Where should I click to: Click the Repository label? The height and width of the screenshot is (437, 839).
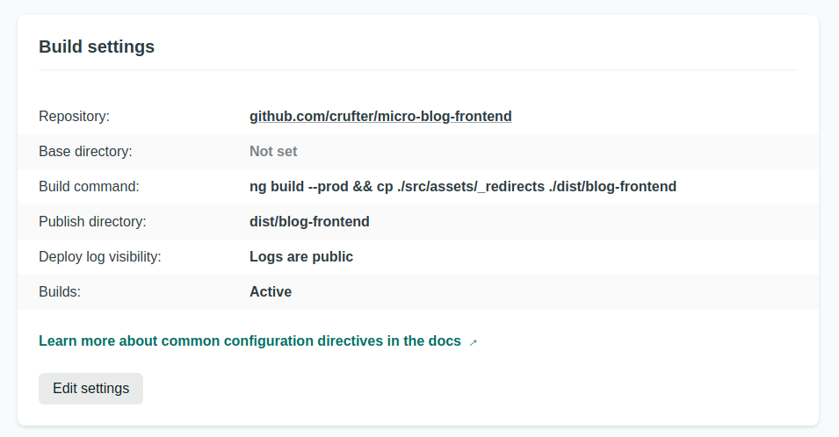(74, 116)
